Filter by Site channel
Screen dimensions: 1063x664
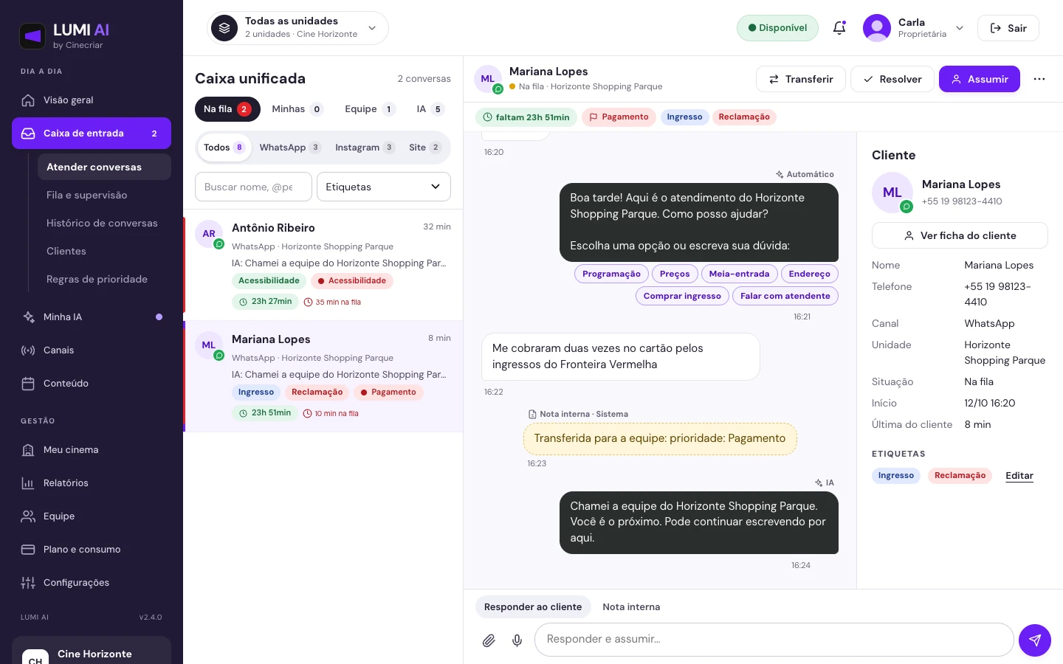pyautogui.click(x=425, y=148)
